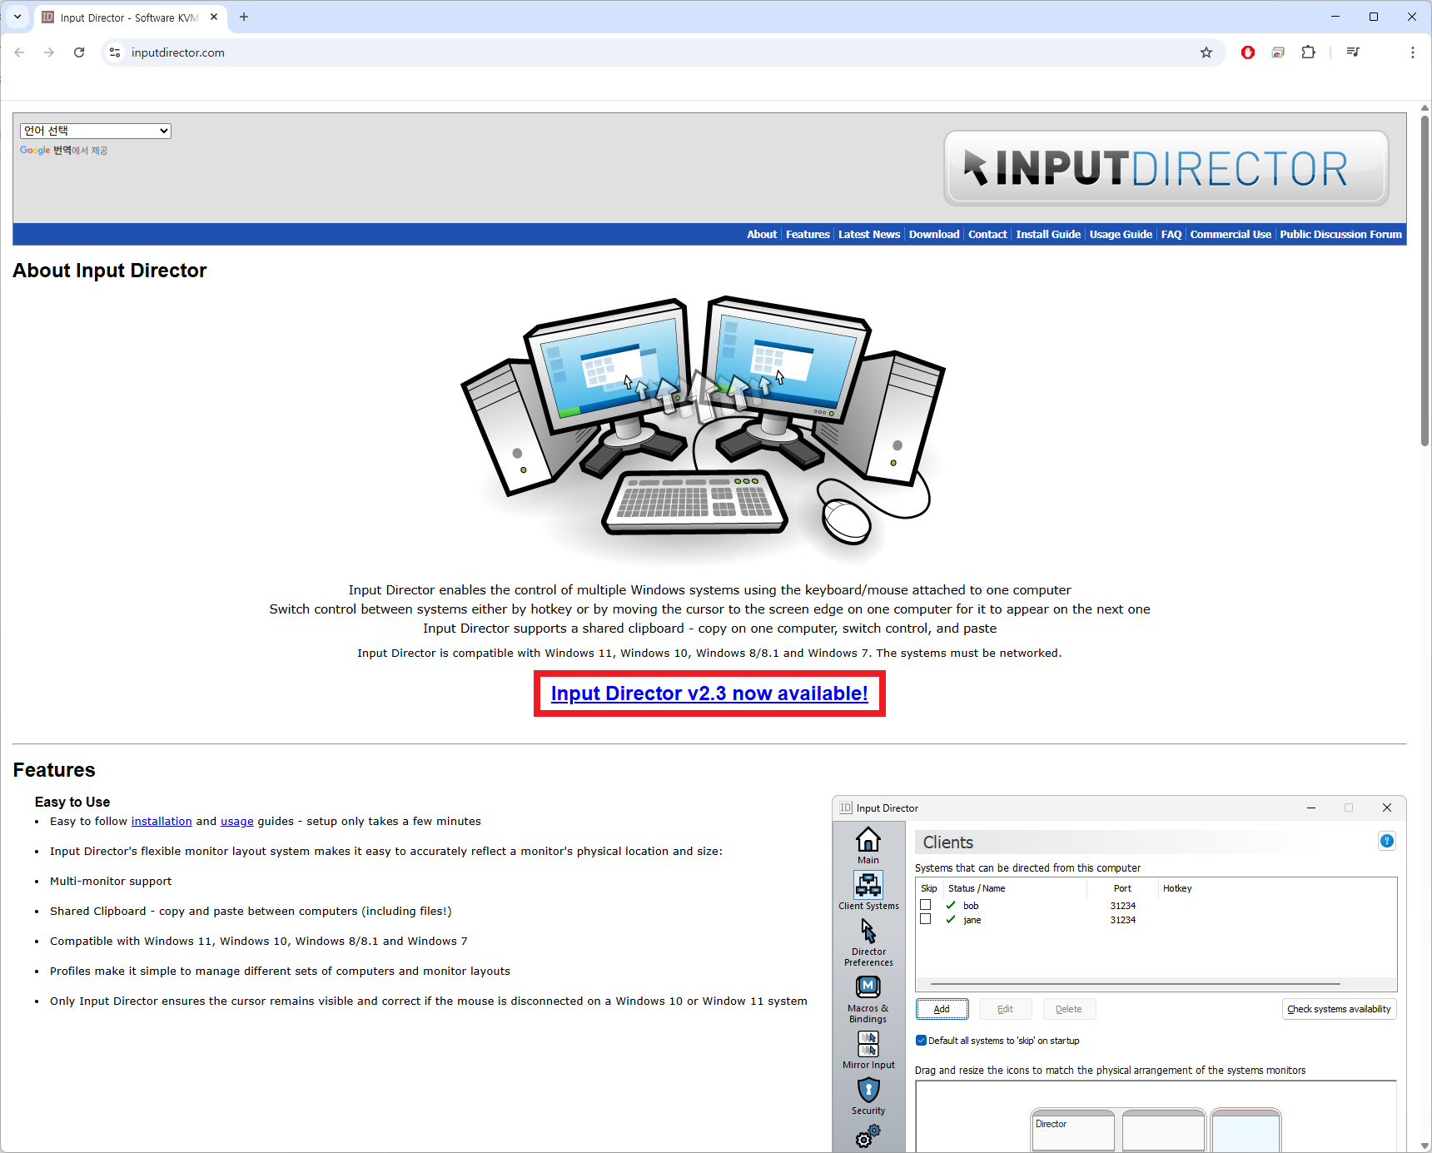Open the About menu item
Screen dimensions: 1432x1153
762,235
